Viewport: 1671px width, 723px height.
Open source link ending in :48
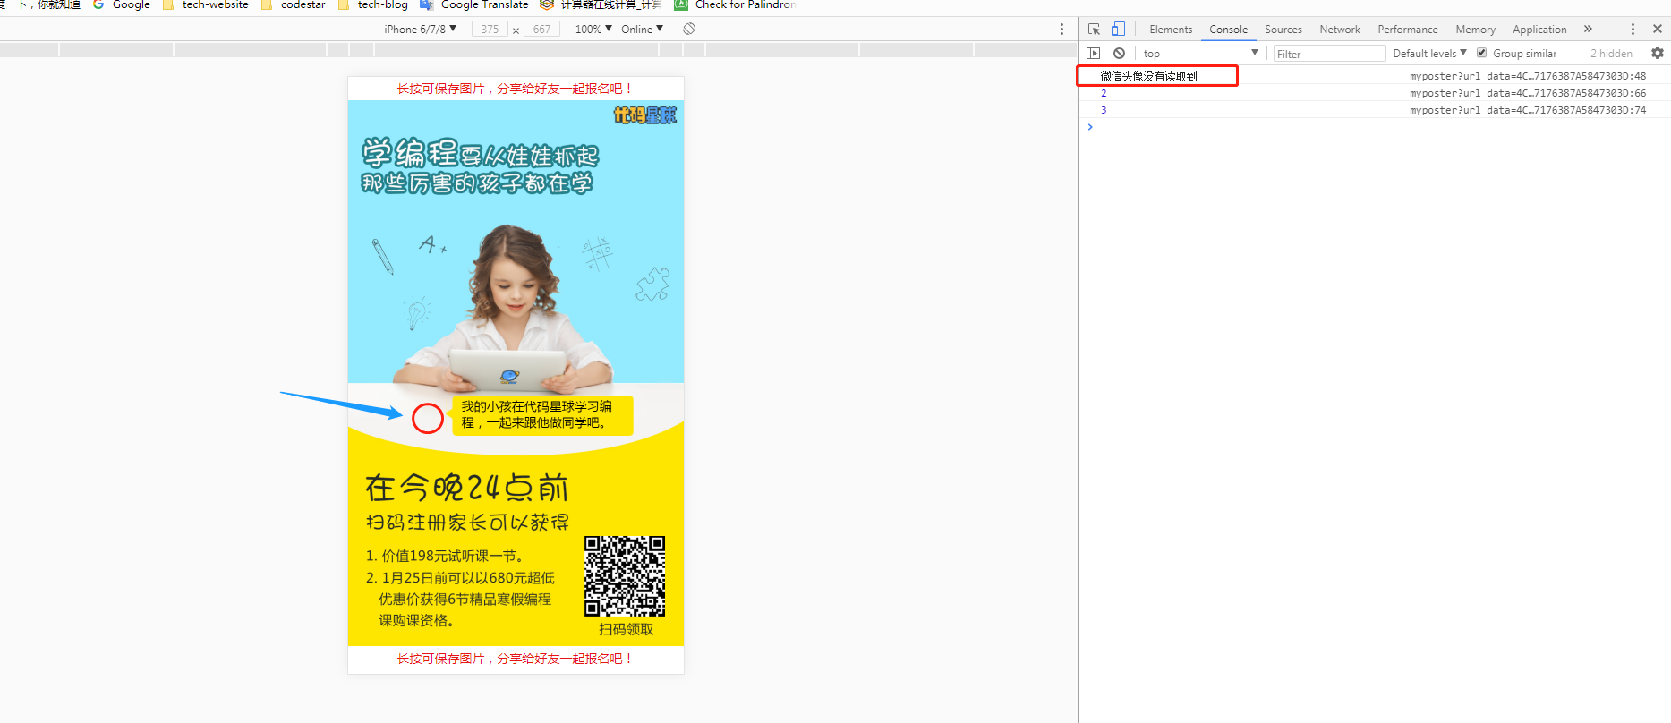(x=1528, y=76)
